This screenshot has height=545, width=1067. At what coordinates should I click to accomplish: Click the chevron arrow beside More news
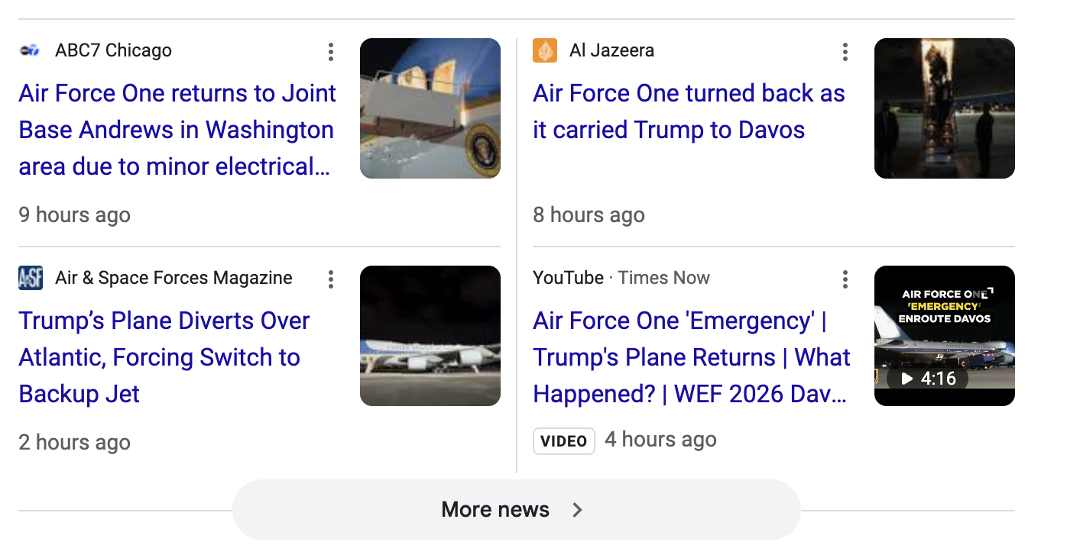click(x=578, y=510)
